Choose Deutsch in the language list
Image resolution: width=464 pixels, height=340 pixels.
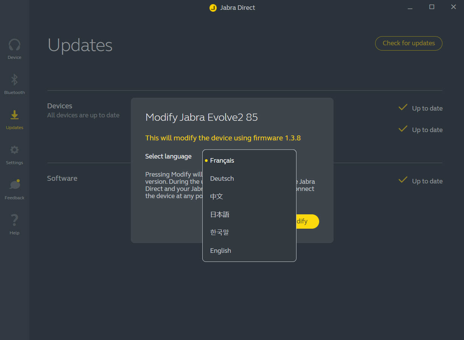click(249, 178)
